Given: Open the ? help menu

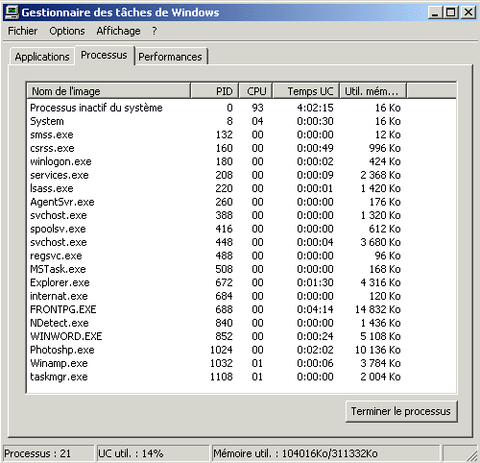Looking at the screenshot, I should click(x=155, y=31).
